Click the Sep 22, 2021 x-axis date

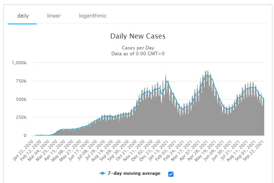[x=255, y=149]
